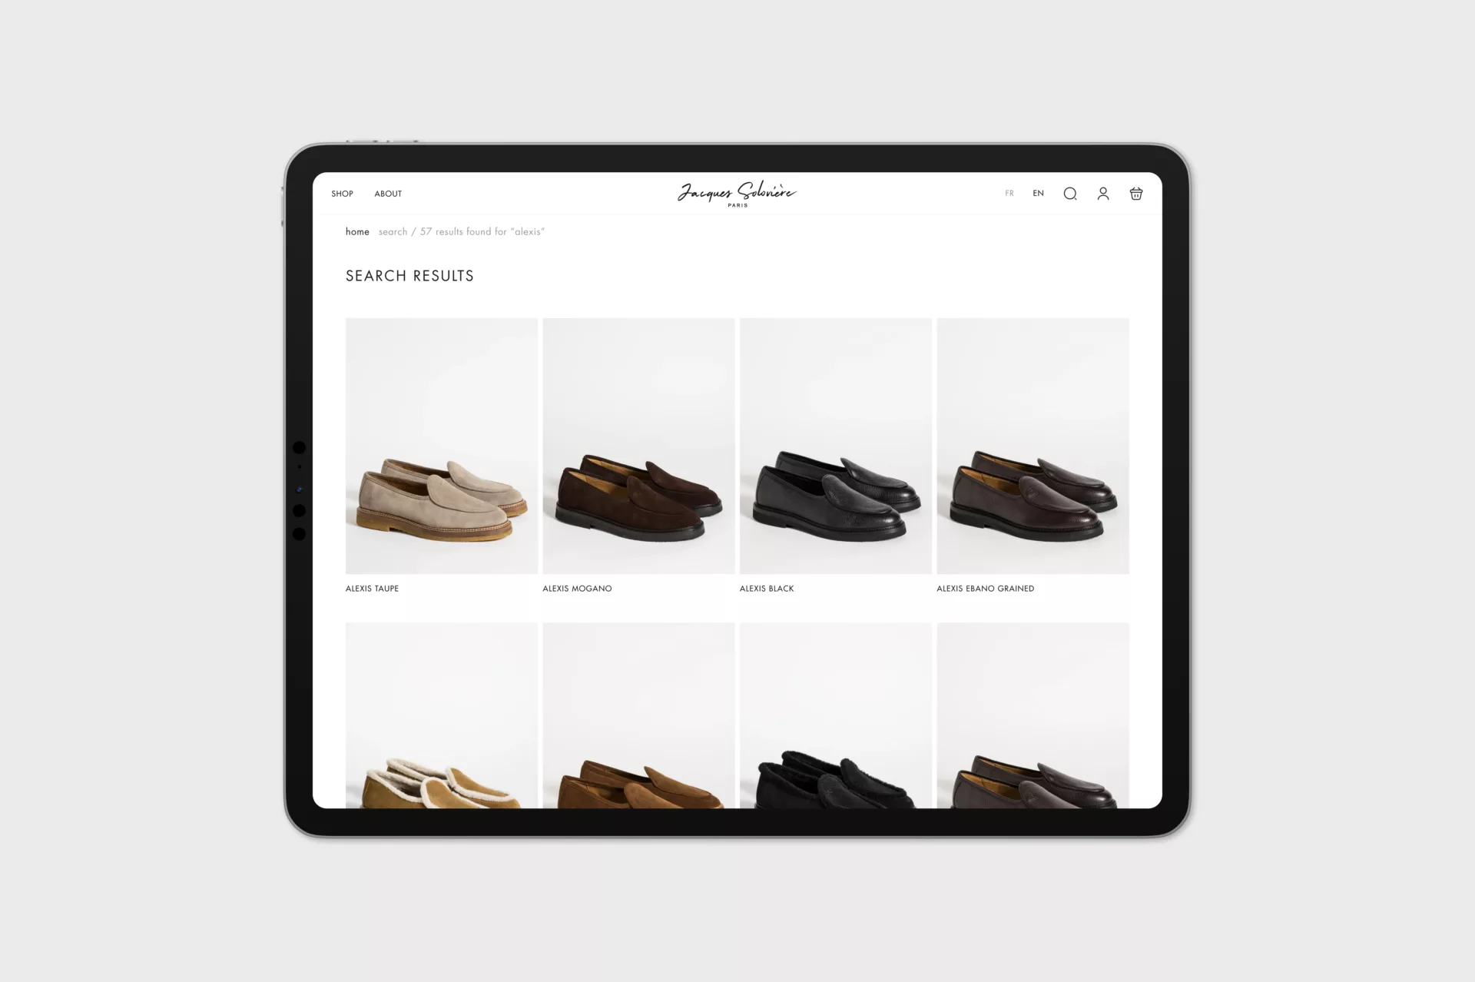Viewport: 1475px width, 982px height.
Task: Open the shearling-lined tan slipper image
Action: pos(442,715)
